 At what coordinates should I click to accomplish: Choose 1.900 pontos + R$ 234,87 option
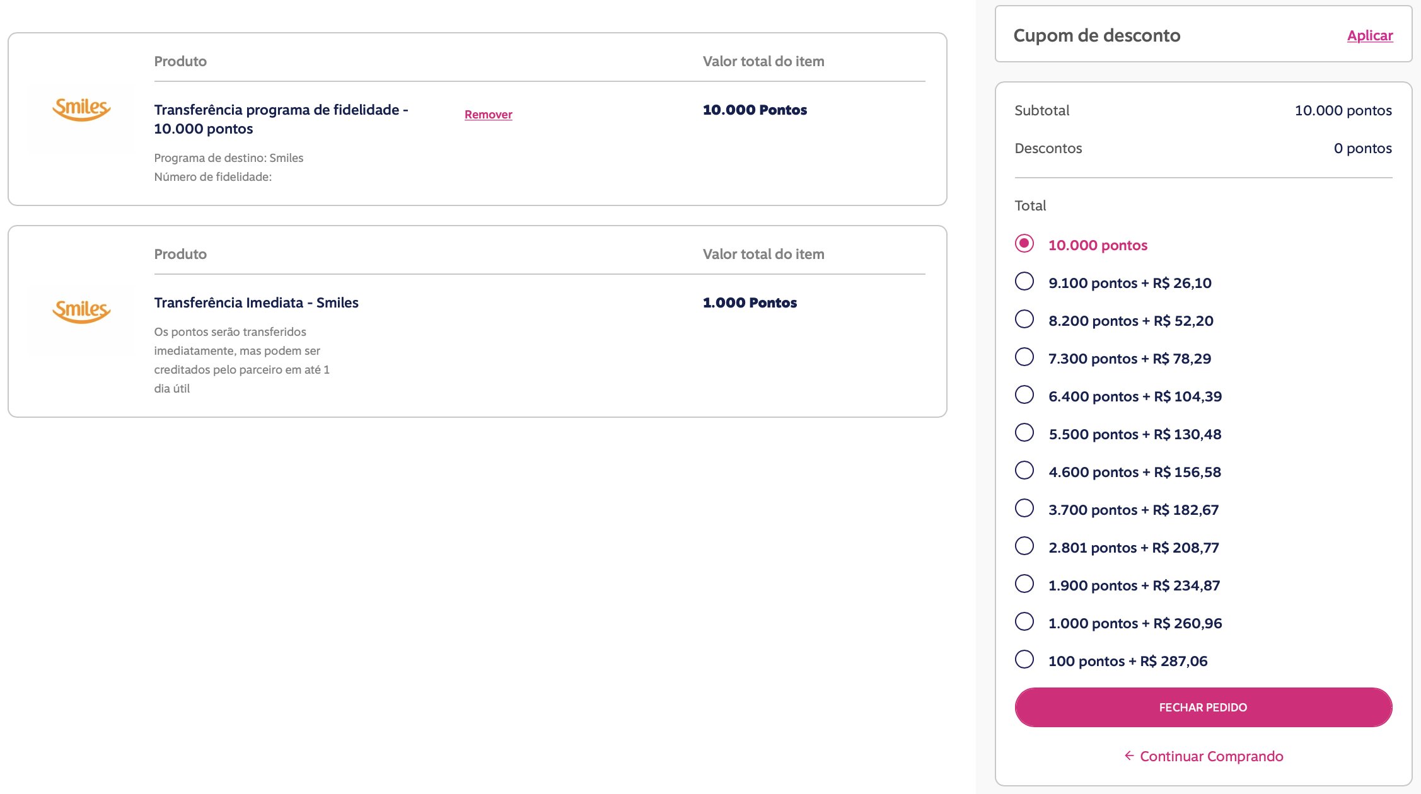[1024, 584]
